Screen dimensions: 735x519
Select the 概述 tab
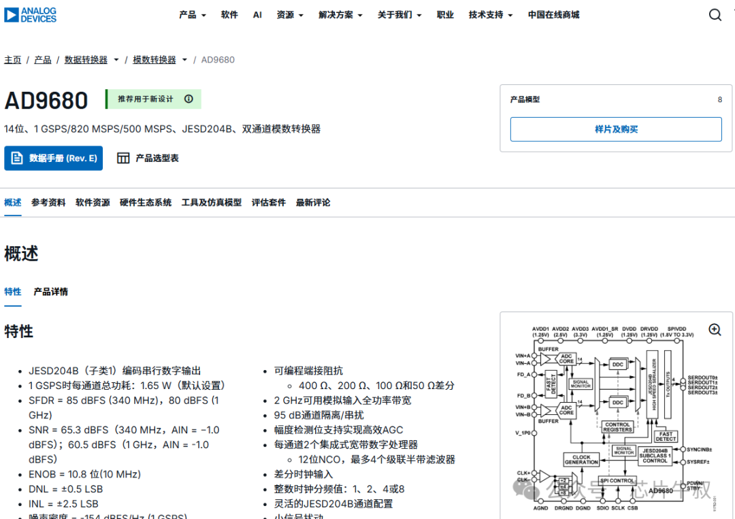[13, 202]
